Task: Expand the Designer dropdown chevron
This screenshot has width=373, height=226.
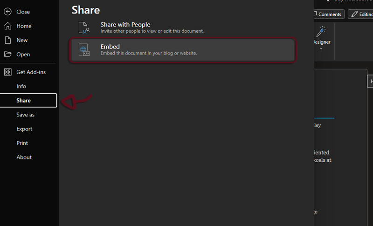Action: [321, 48]
